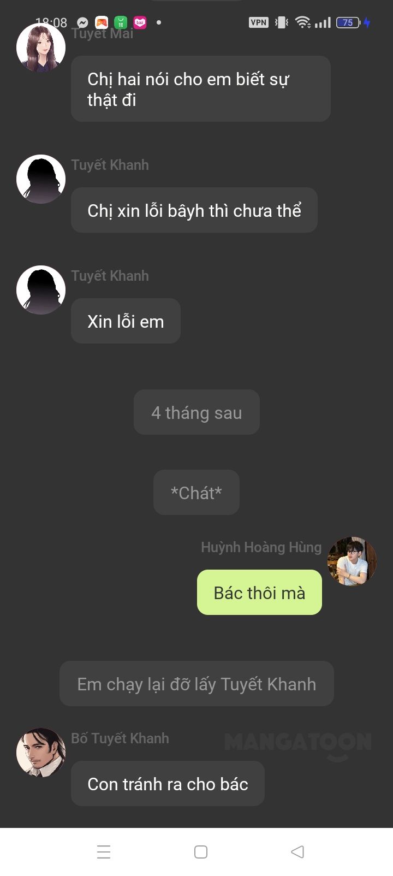Tap the 'Xin lỗi em' message bubble

coord(126,321)
